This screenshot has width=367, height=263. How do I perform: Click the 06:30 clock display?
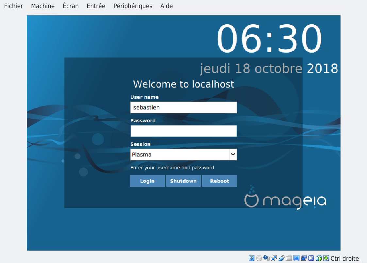click(269, 39)
